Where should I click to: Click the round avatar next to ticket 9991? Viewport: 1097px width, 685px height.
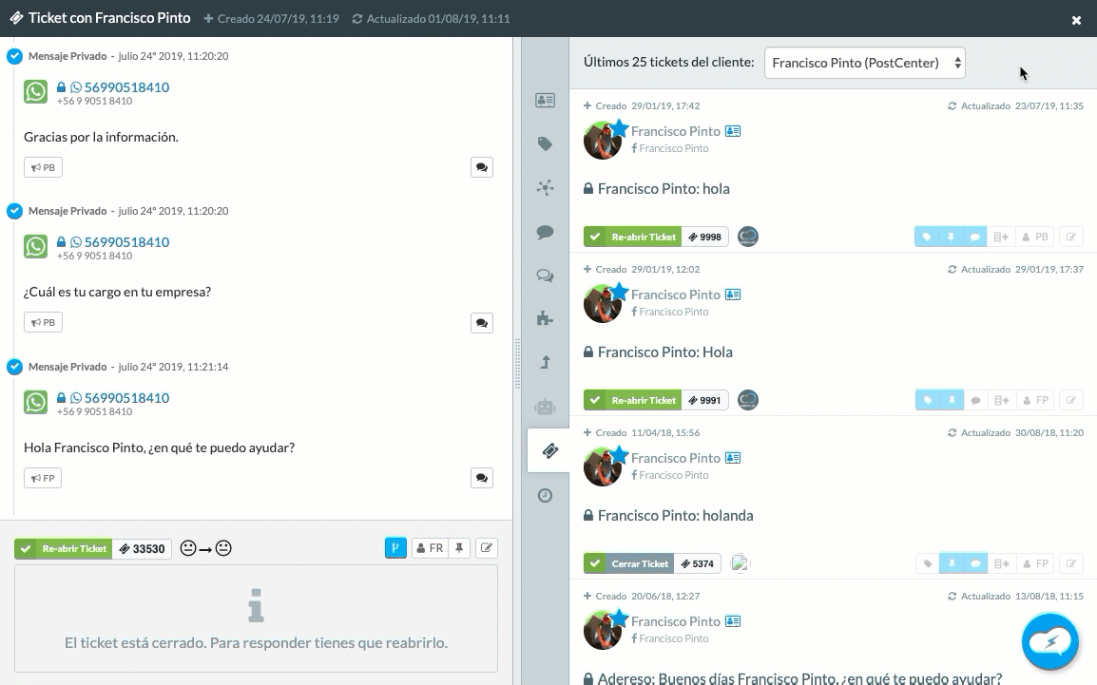[x=748, y=400]
